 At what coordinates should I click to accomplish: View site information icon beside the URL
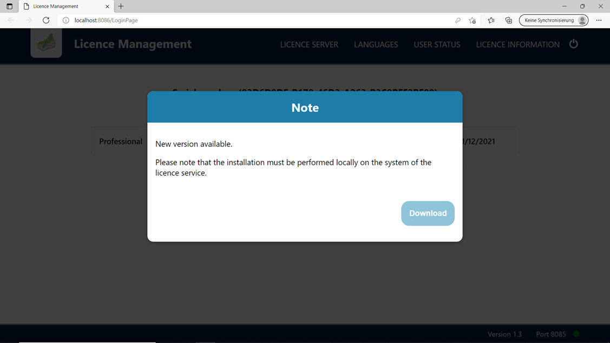tap(66, 21)
